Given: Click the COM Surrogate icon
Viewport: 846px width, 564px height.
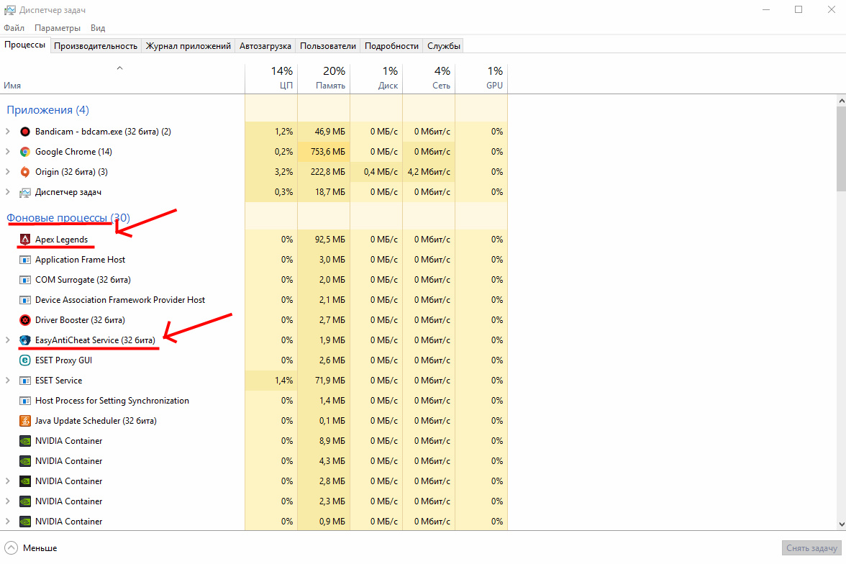Looking at the screenshot, I should pyautogui.click(x=24, y=280).
